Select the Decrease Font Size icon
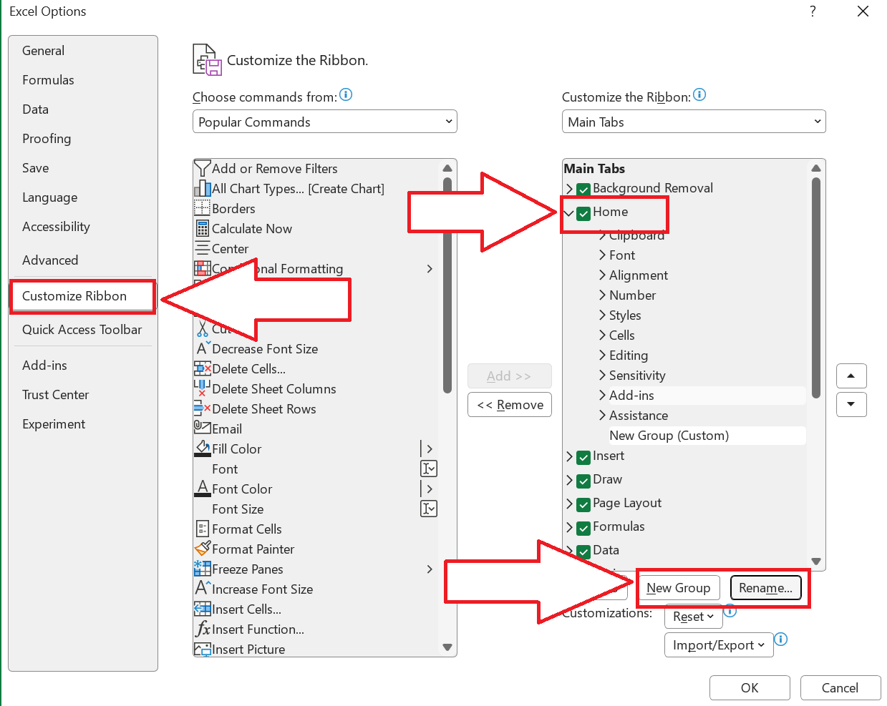This screenshot has width=887, height=706. pos(203,348)
